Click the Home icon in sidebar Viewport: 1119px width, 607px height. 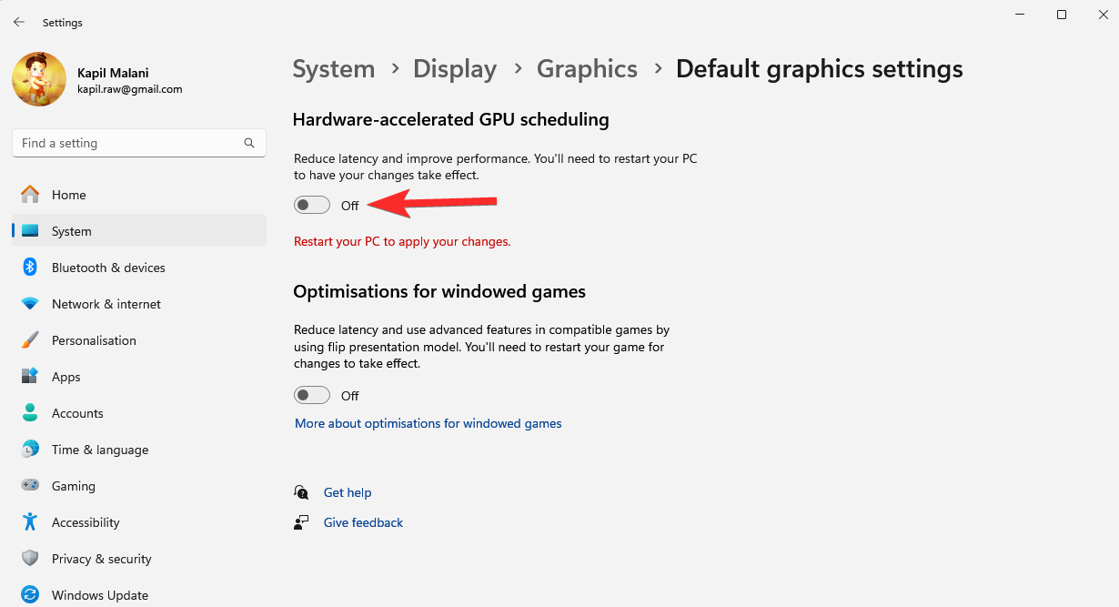[30, 195]
